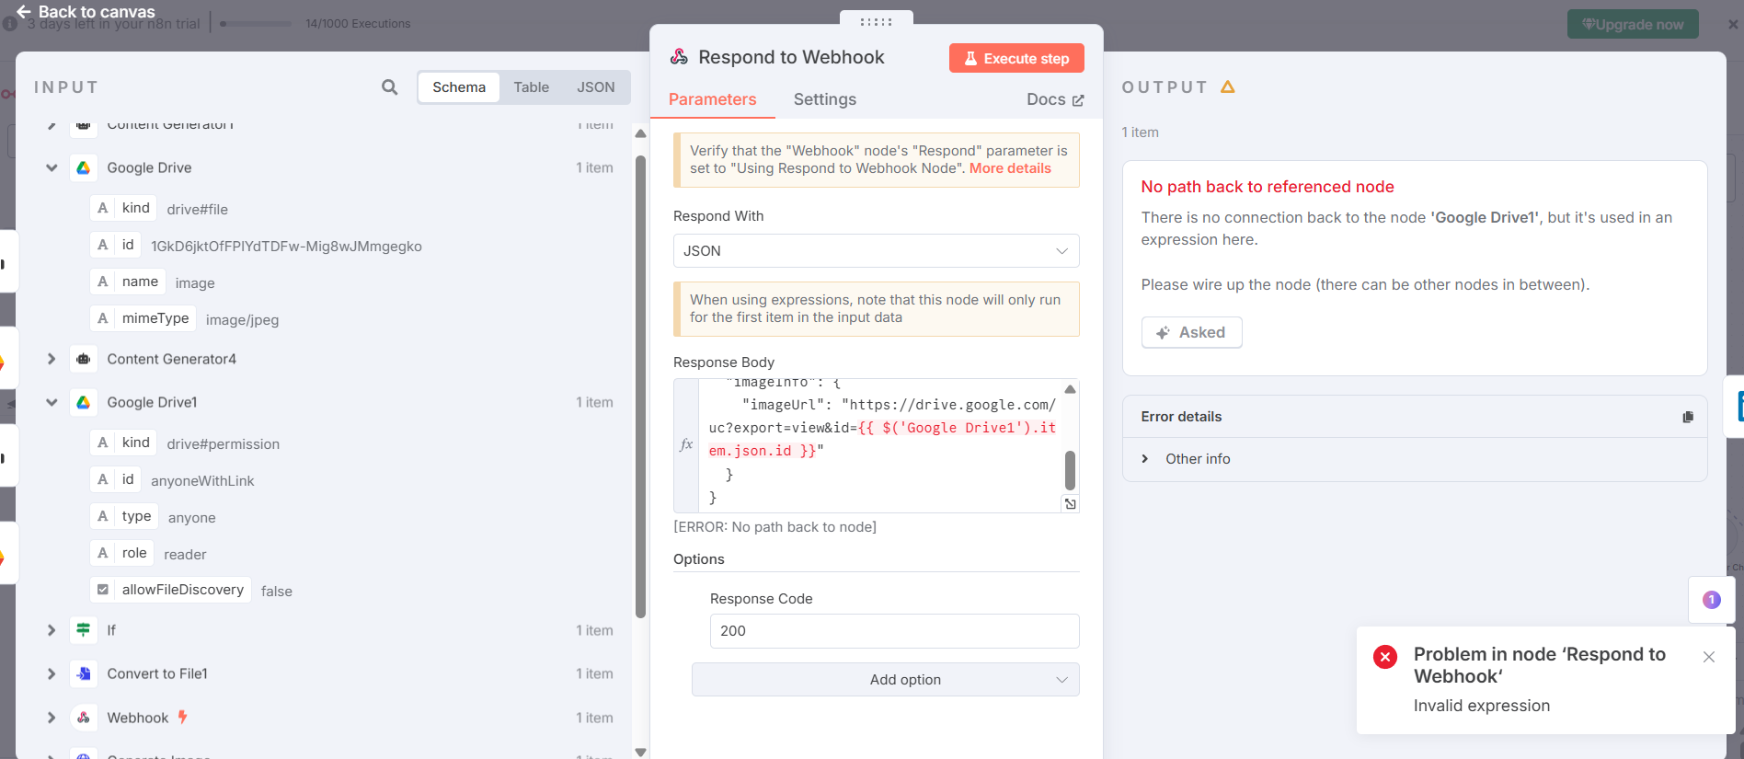The height and width of the screenshot is (759, 1744).
Task: Open the Docs link
Action: 1055,99
